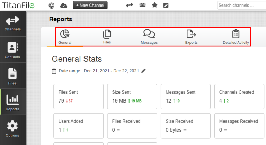Image resolution: width=266 pixels, height=145 pixels.
Task: Go to Files in the left sidebar
Action: [12, 76]
